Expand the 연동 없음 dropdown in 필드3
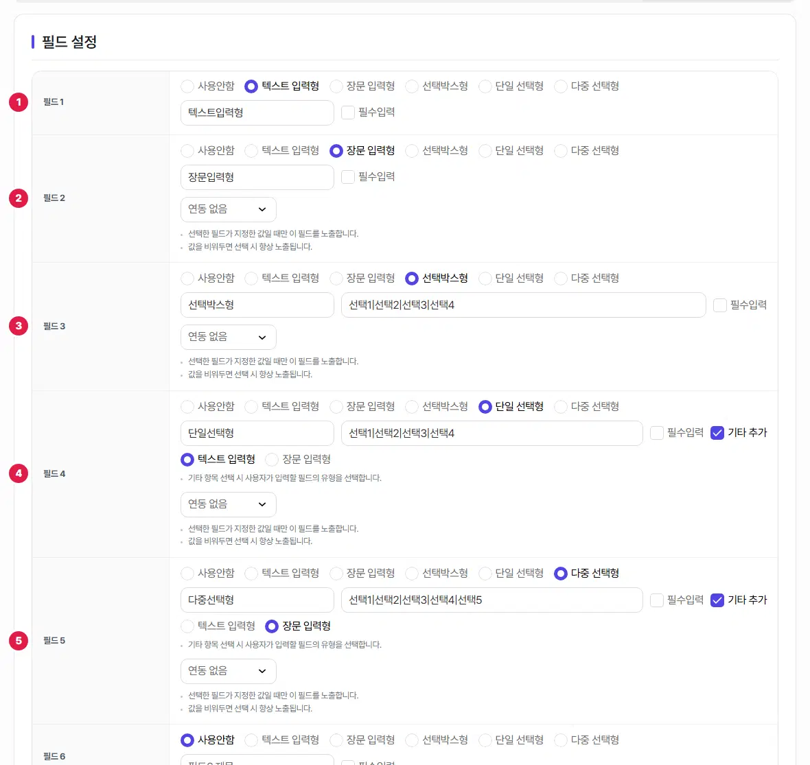810x765 pixels. click(229, 337)
